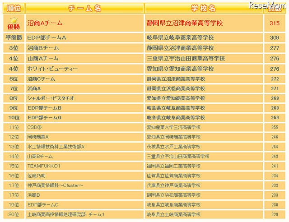
Task: Click school 福岡県立福岡工業高等学校
Action: [x=173, y=166]
